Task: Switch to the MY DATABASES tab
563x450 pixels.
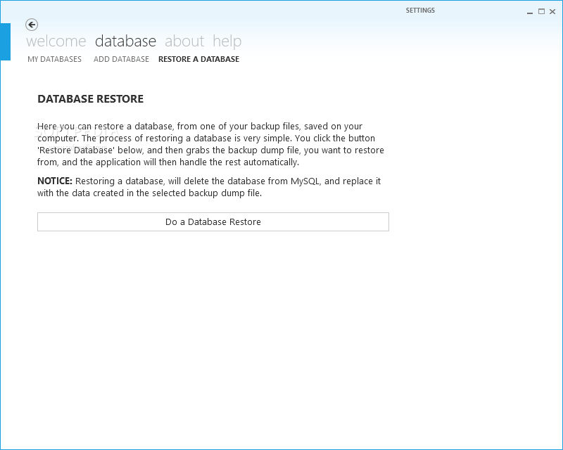Action: click(54, 59)
